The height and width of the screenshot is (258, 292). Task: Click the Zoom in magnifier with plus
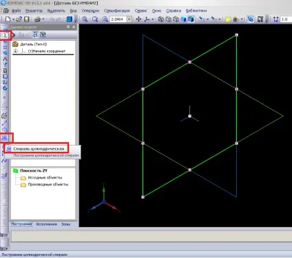tap(105, 19)
